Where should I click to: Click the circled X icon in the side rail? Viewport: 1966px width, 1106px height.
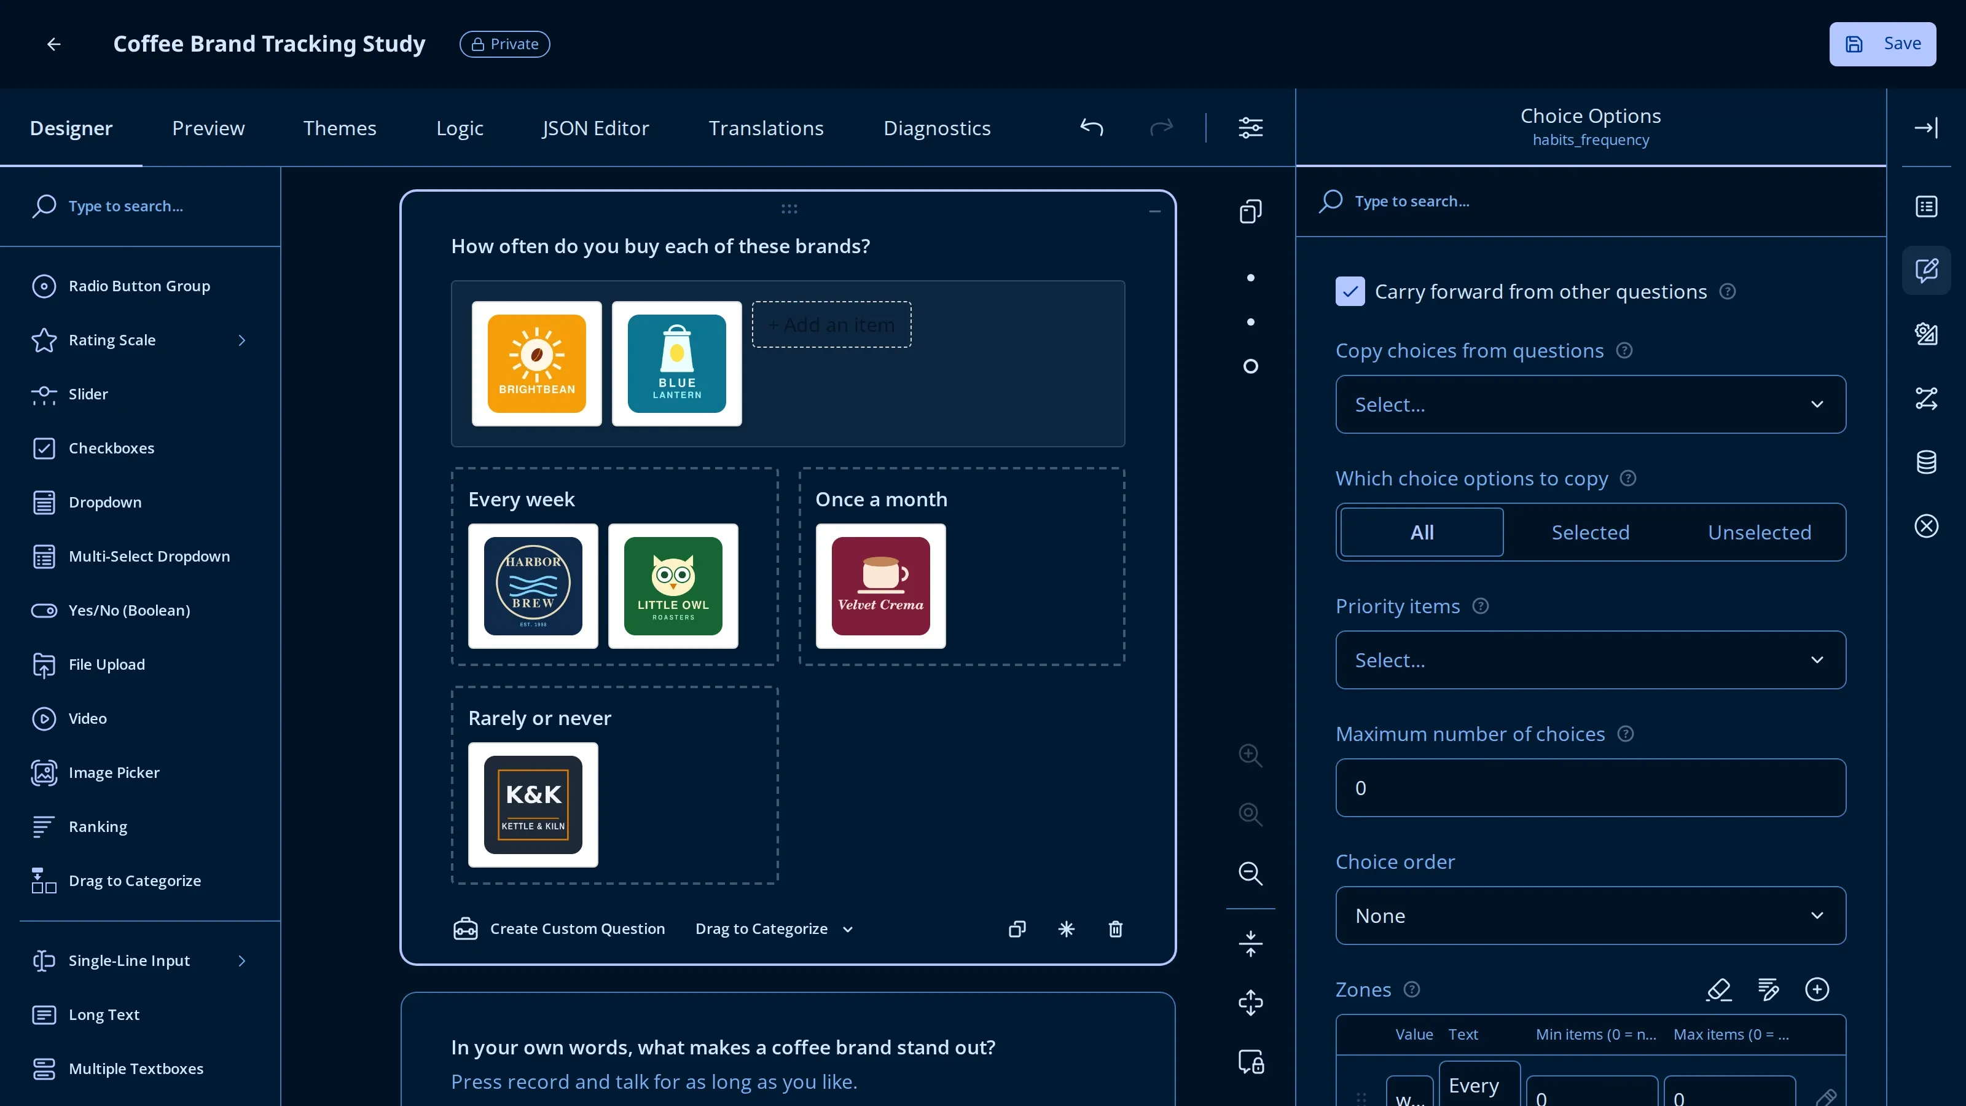(1925, 526)
